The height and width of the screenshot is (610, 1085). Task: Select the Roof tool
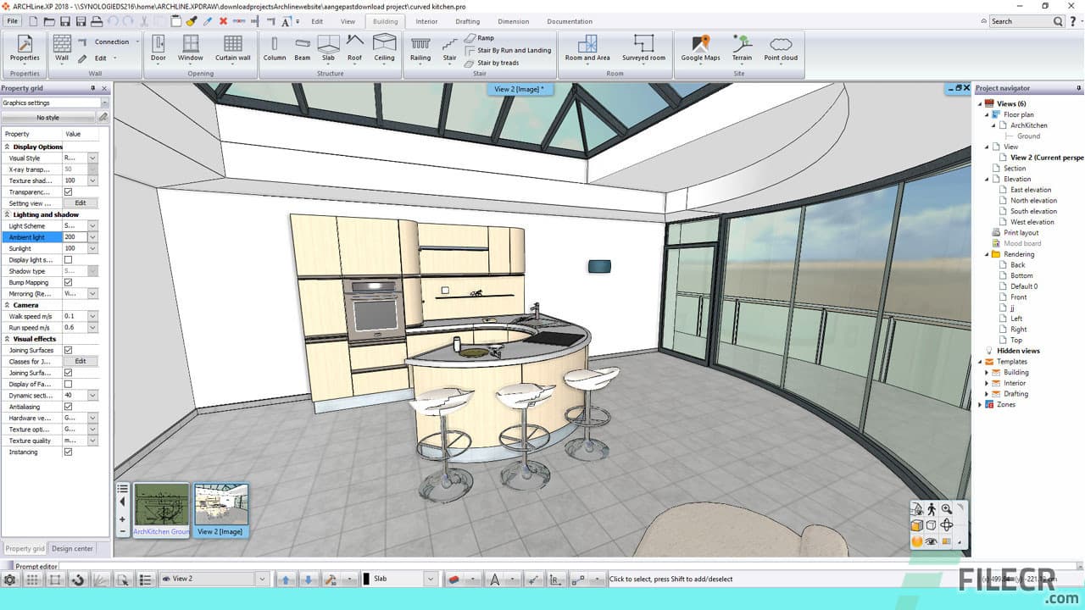354,48
